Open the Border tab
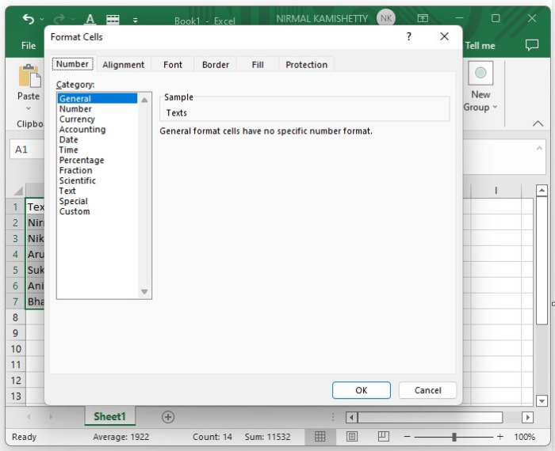 click(215, 65)
